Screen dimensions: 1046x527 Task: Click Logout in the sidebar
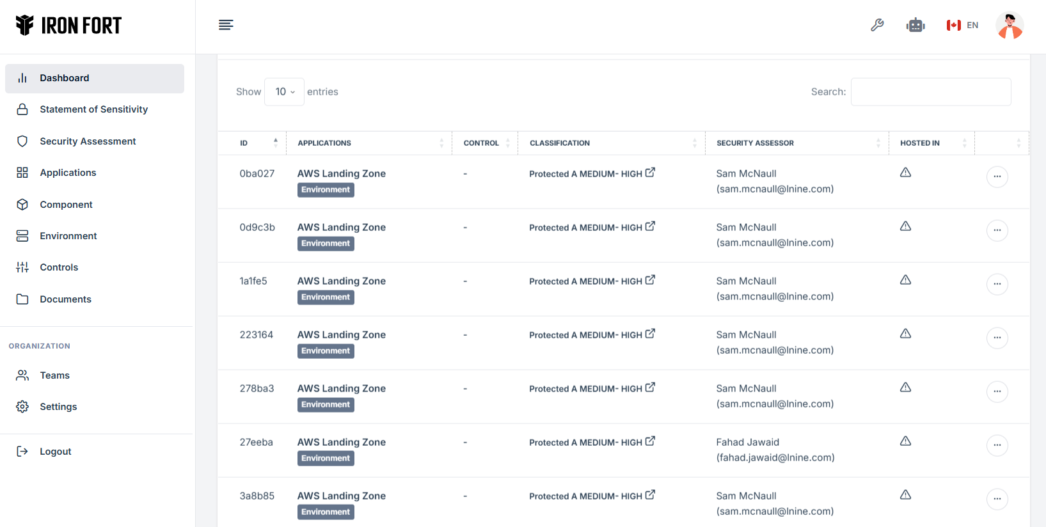tap(55, 452)
